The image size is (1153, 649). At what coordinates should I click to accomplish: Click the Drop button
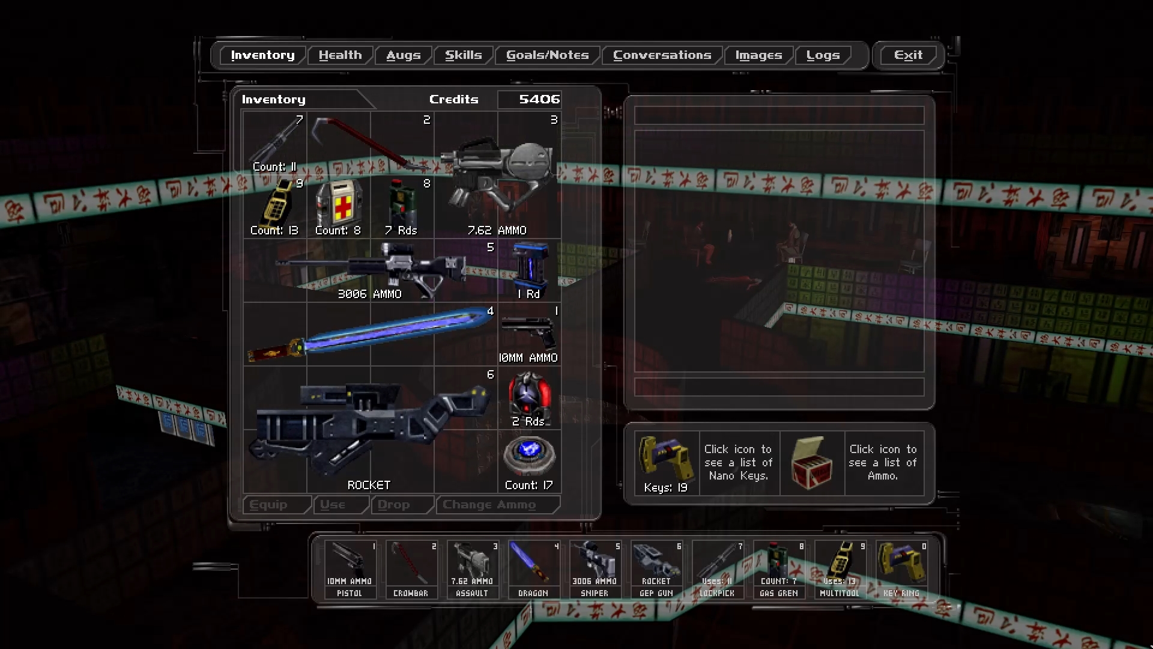pos(394,505)
